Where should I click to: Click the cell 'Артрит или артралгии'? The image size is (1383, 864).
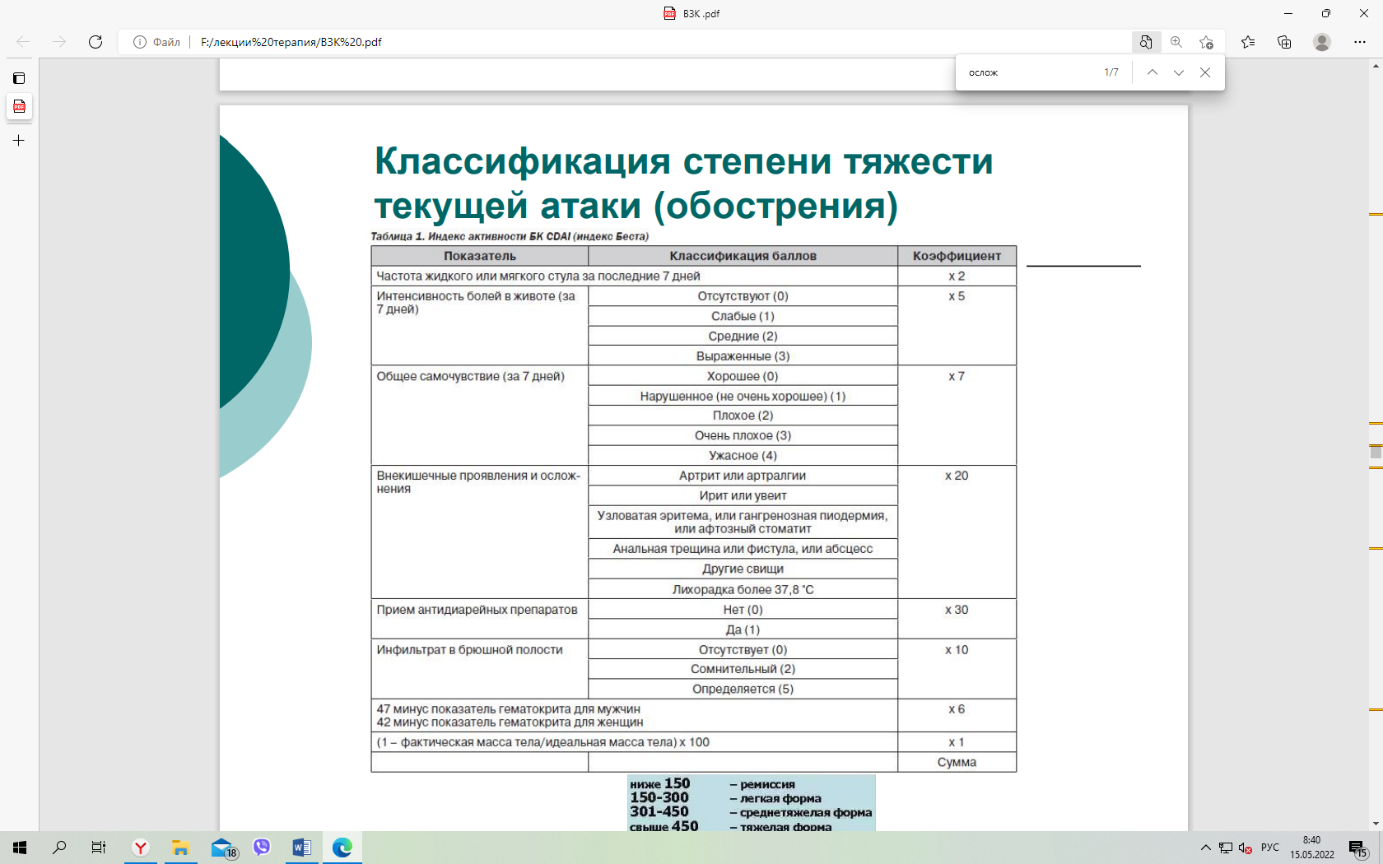tap(743, 476)
